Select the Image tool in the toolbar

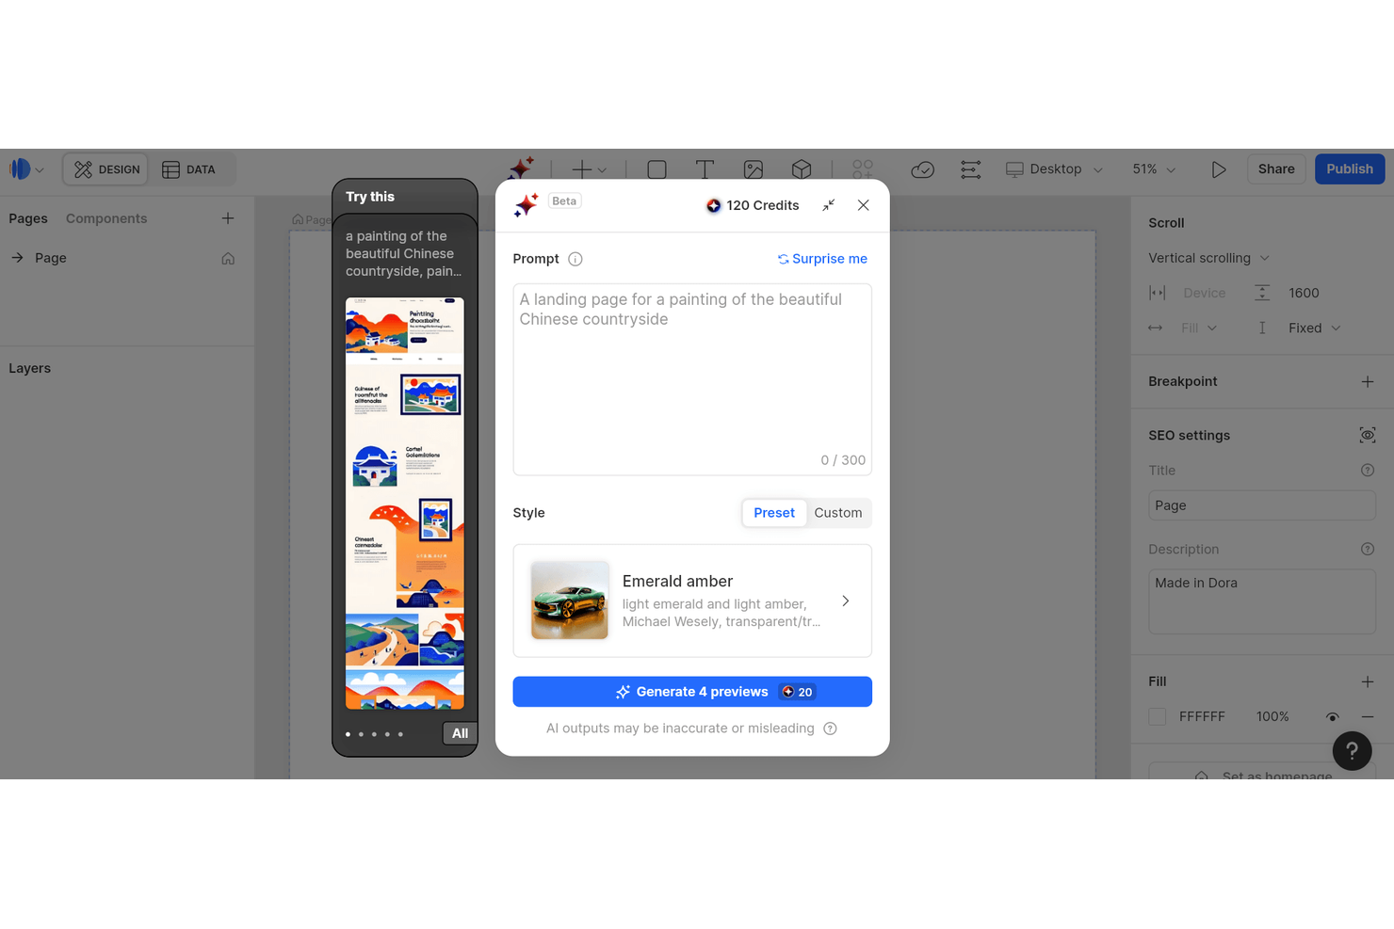[754, 169]
